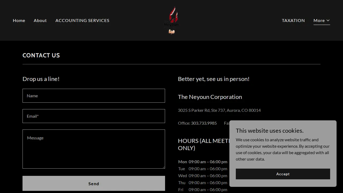
Task: Expand the More menu dropdown
Action: [322, 20]
